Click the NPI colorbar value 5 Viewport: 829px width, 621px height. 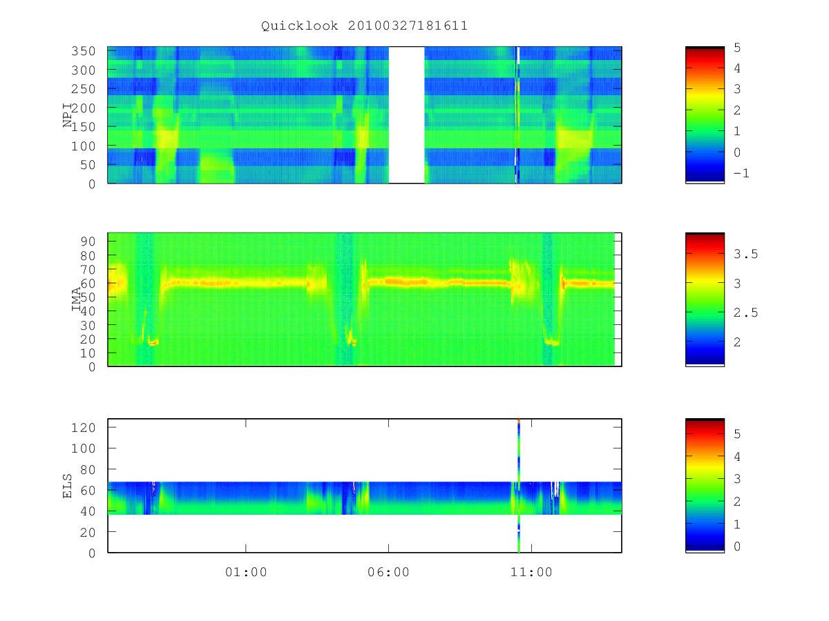coord(737,47)
